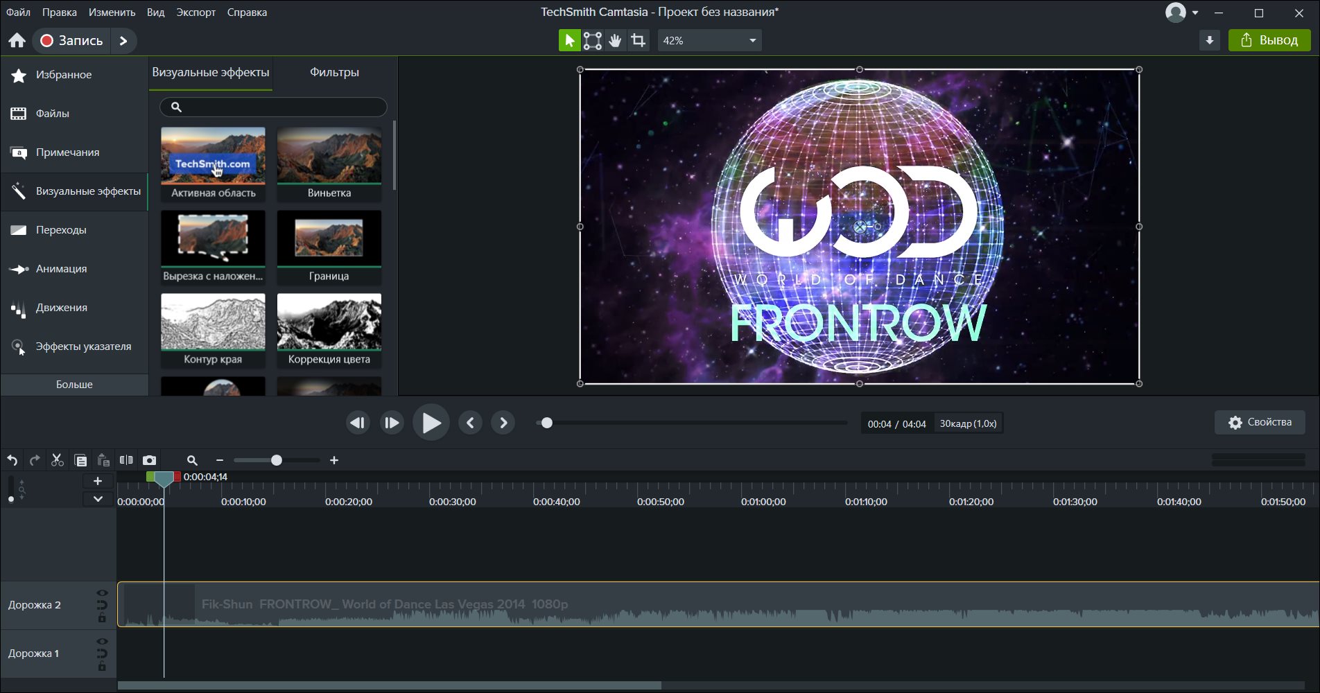The image size is (1320, 693).
Task: Click the timeline playhead marker
Action: pos(164,479)
